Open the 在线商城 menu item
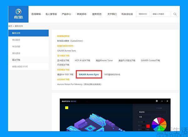The image size is (188, 137). coord(36,14)
